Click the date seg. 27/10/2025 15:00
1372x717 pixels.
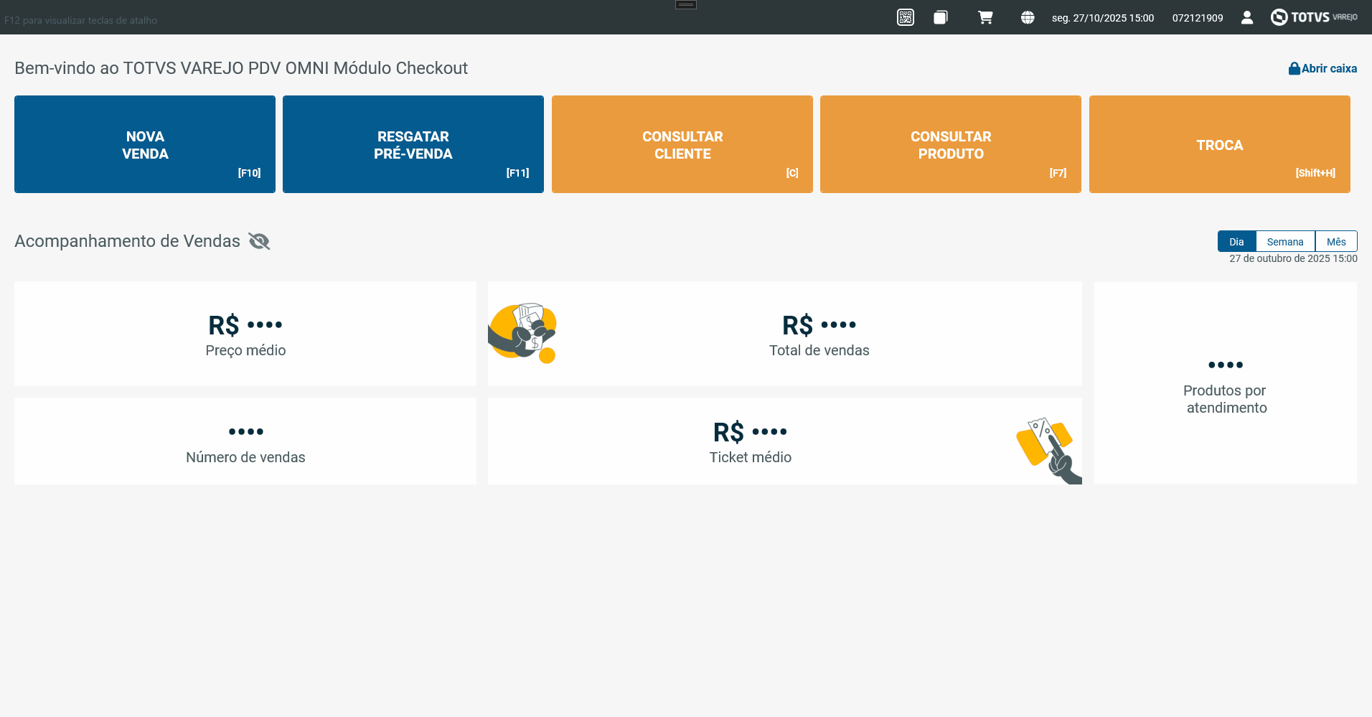(x=1103, y=18)
